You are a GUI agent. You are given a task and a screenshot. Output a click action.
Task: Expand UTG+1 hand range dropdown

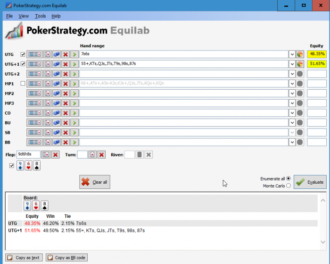tap(292, 64)
